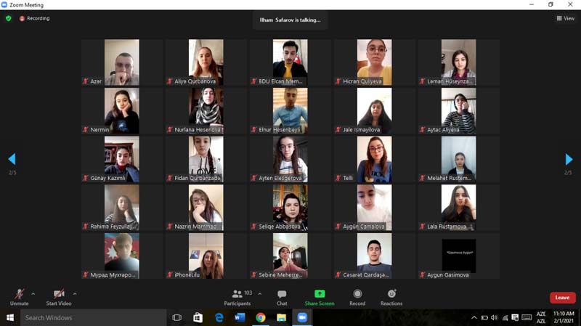Go to next gallery page with right arrow
581x326 pixels.
(x=569, y=160)
